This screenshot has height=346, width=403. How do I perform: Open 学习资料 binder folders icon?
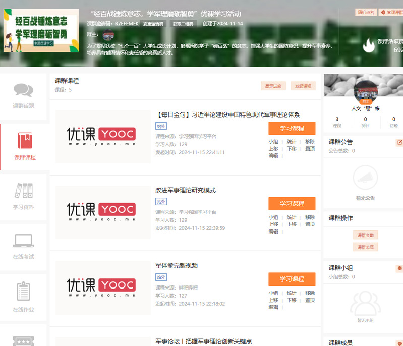[23, 191]
